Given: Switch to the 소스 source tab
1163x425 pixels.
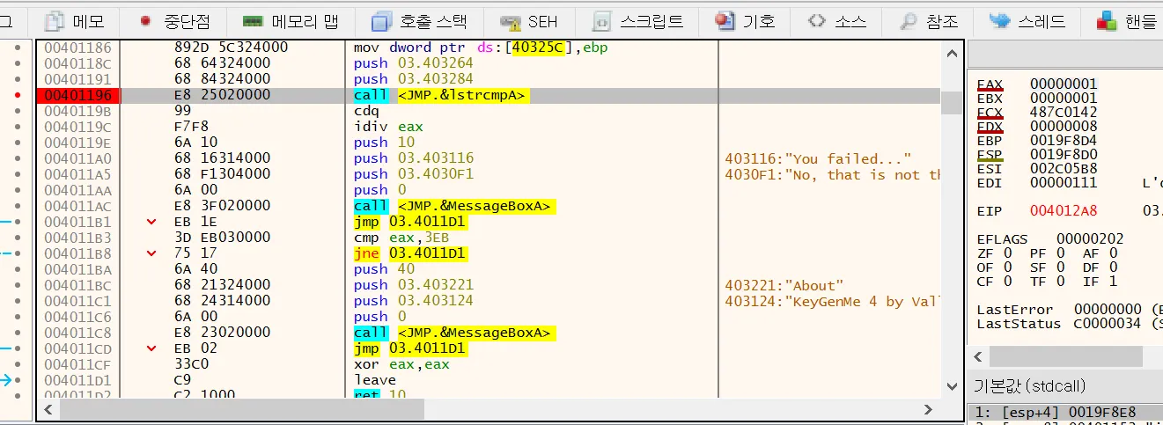Looking at the screenshot, I should click(x=836, y=21).
